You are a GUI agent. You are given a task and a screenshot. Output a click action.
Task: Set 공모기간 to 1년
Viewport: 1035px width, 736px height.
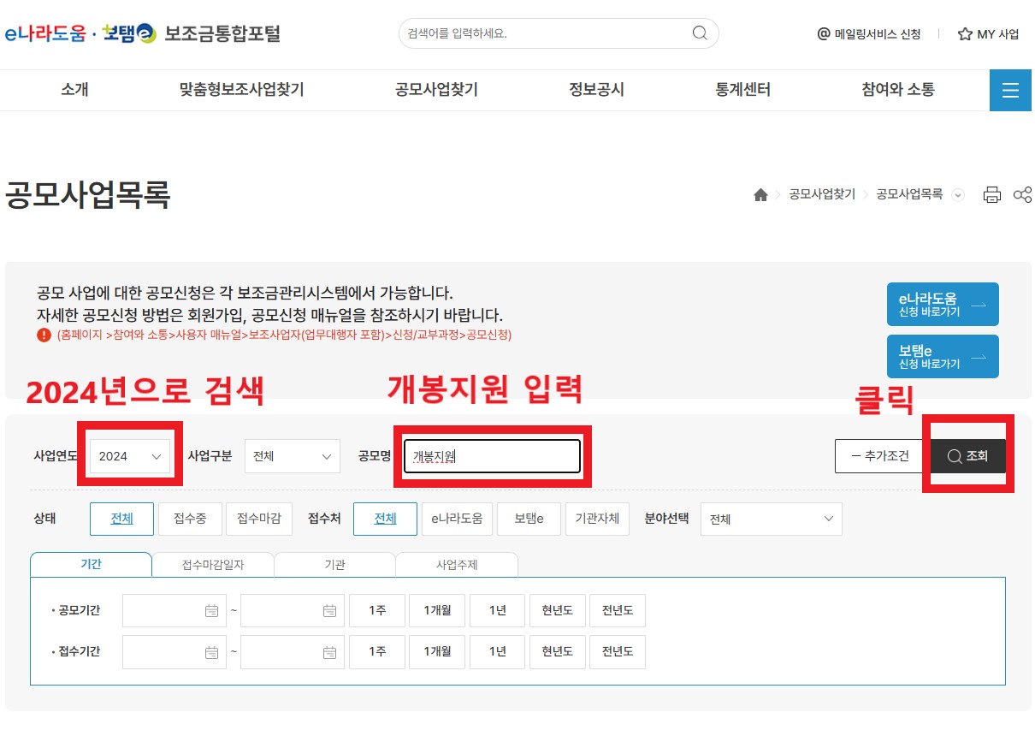497,610
